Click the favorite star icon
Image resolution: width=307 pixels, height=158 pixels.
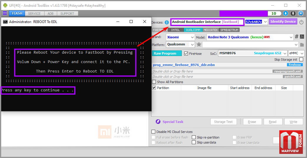tap(199, 45)
